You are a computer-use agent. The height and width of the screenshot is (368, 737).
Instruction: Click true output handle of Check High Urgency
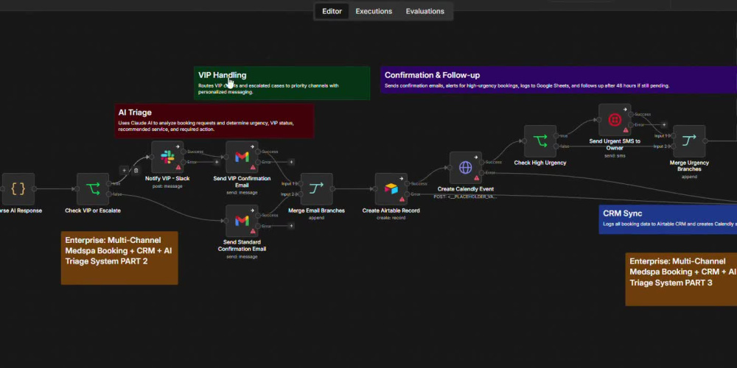coord(557,135)
